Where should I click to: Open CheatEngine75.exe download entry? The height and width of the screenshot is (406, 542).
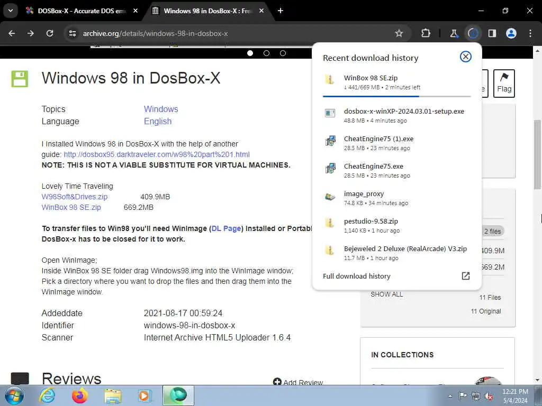[x=396, y=171]
